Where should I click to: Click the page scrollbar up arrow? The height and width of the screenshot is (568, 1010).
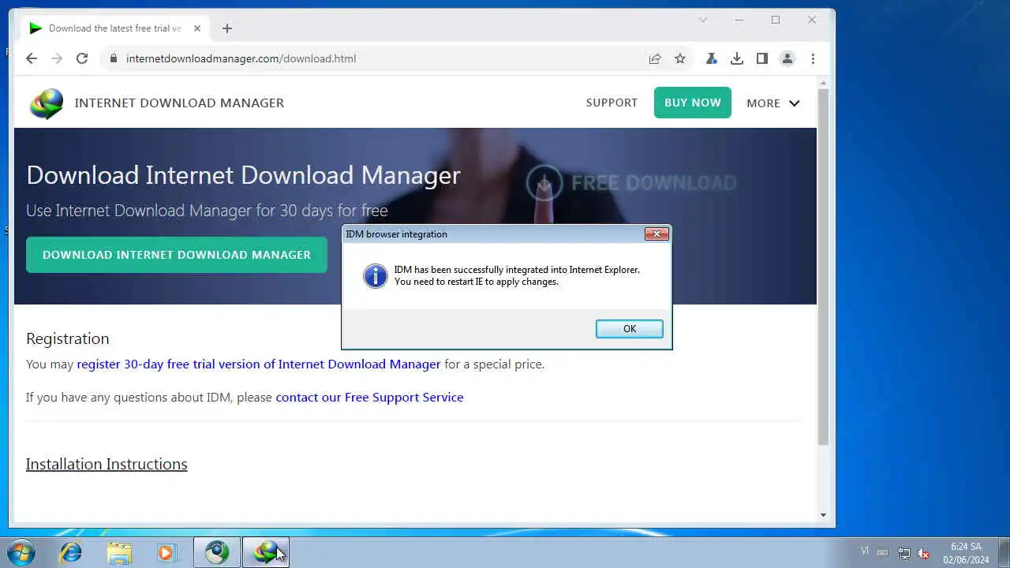824,83
